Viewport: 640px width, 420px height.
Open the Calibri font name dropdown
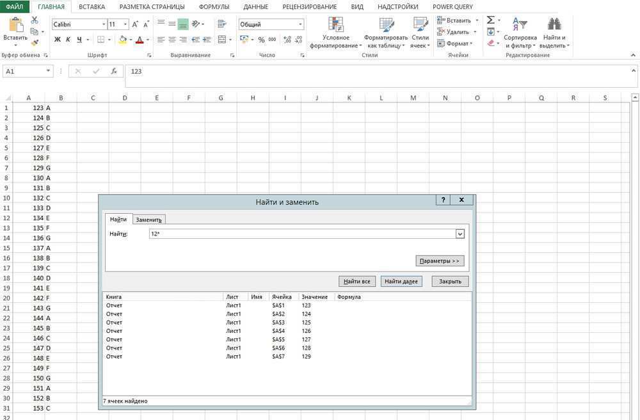pyautogui.click(x=104, y=24)
